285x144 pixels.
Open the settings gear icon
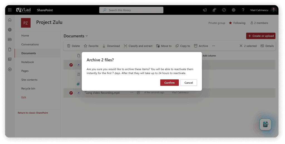pos(234,10)
